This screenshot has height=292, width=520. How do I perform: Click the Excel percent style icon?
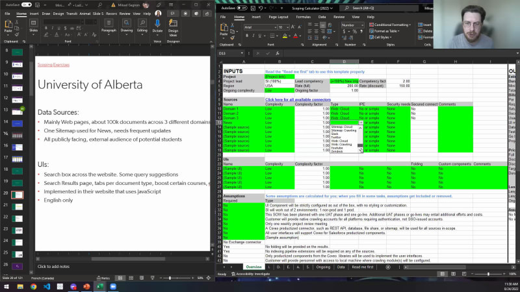pyautogui.click(x=354, y=31)
